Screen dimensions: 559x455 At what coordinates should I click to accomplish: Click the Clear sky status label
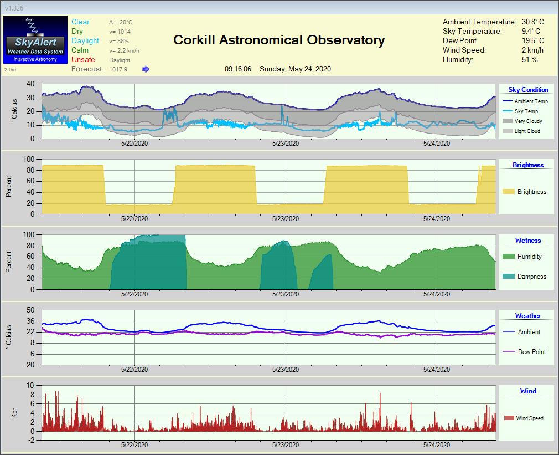[x=80, y=22]
